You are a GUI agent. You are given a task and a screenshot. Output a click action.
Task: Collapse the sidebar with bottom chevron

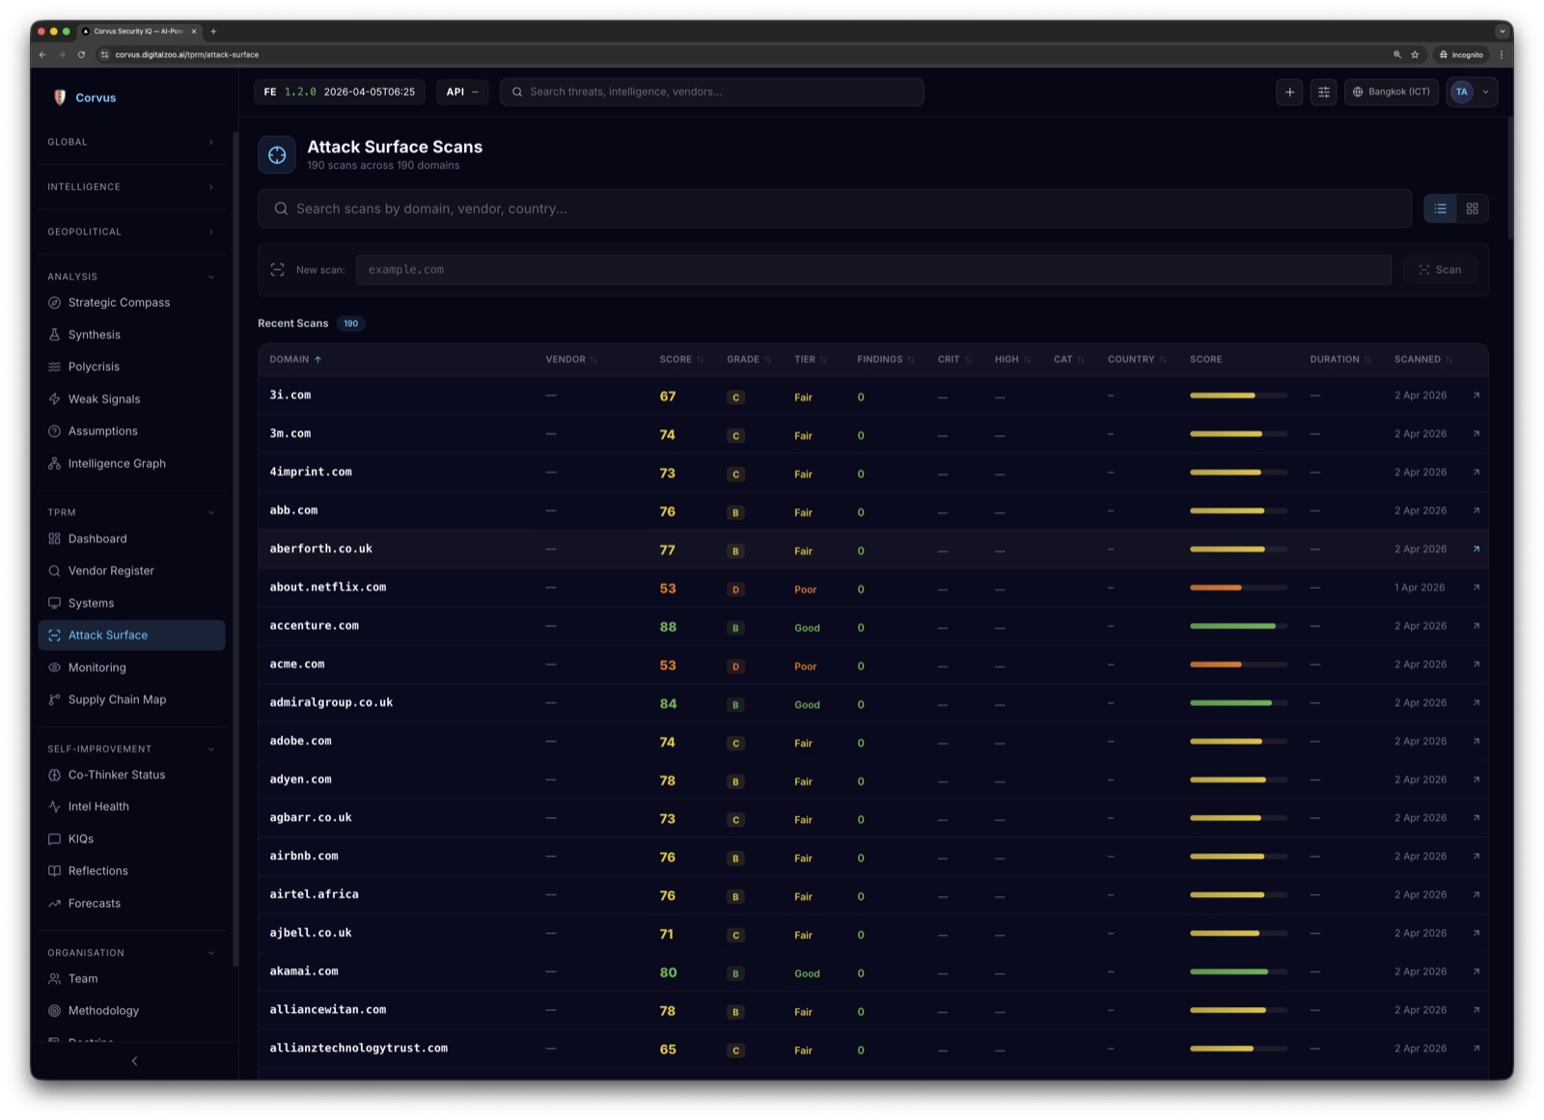[x=134, y=1061]
